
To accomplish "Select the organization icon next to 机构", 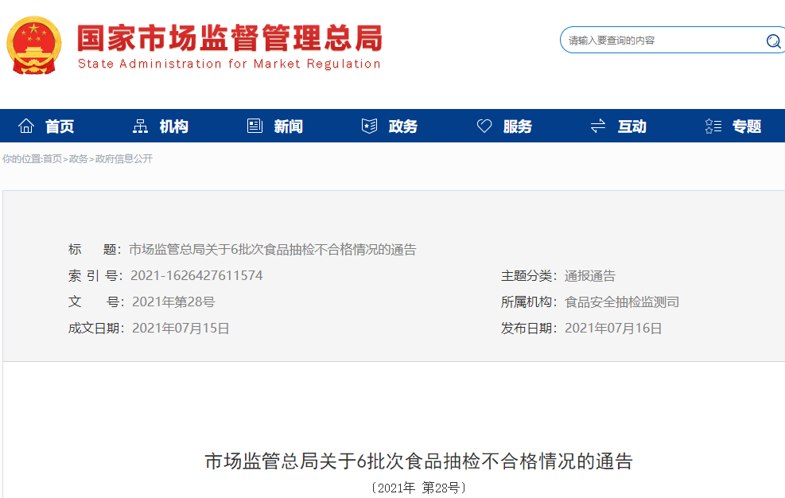I will [139, 125].
